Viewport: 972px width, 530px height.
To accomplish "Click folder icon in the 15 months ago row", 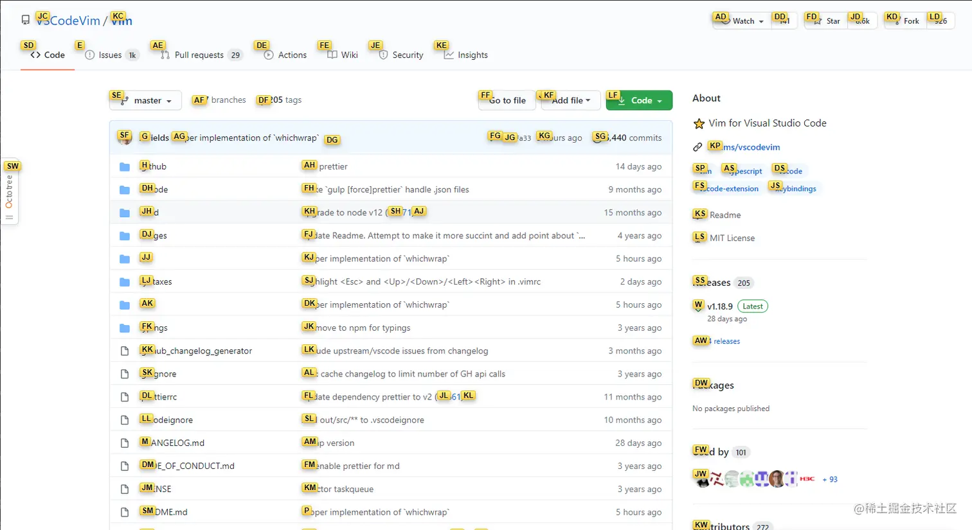I will pyautogui.click(x=125, y=213).
